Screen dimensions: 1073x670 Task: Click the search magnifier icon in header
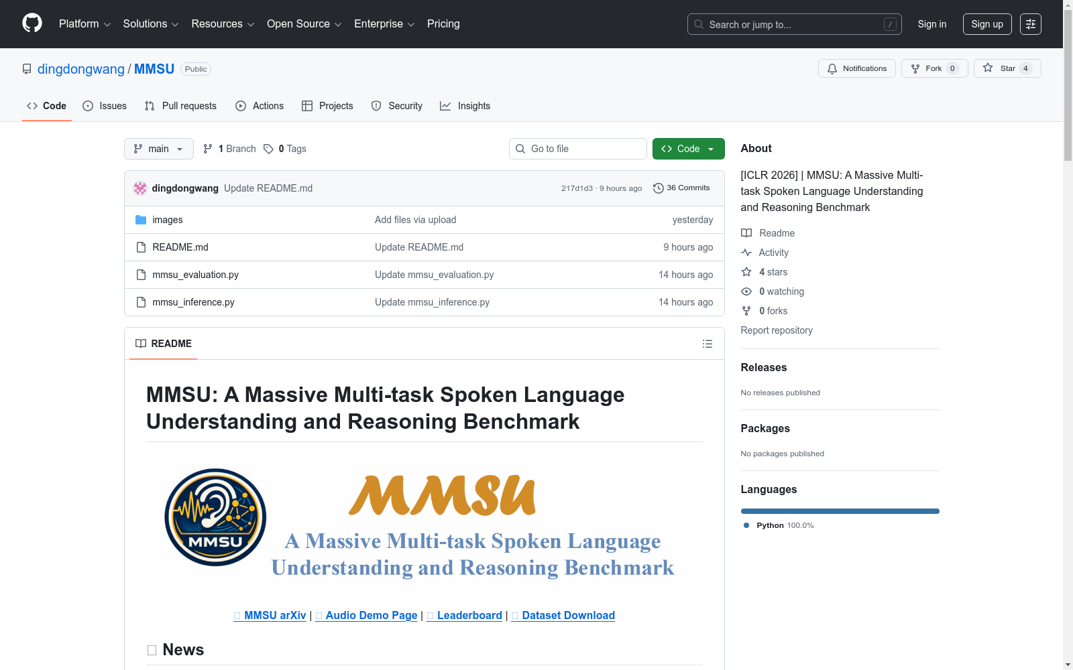[x=699, y=24]
